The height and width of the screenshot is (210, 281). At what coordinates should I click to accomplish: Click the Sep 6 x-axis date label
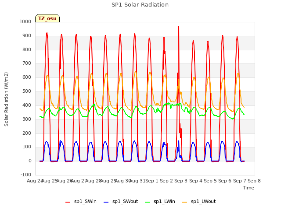(x=225, y=181)
